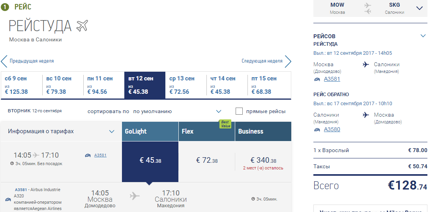Enable the прямые рейсы checkbox
429x212 pixels.
[239, 111]
